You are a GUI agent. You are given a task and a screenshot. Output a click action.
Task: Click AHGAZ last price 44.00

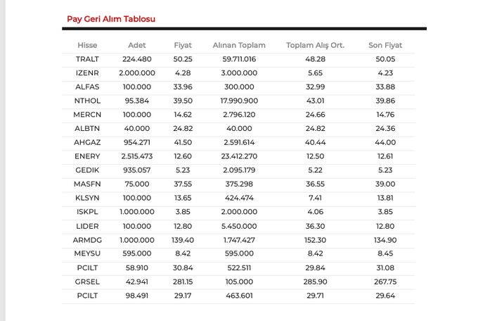click(x=385, y=142)
